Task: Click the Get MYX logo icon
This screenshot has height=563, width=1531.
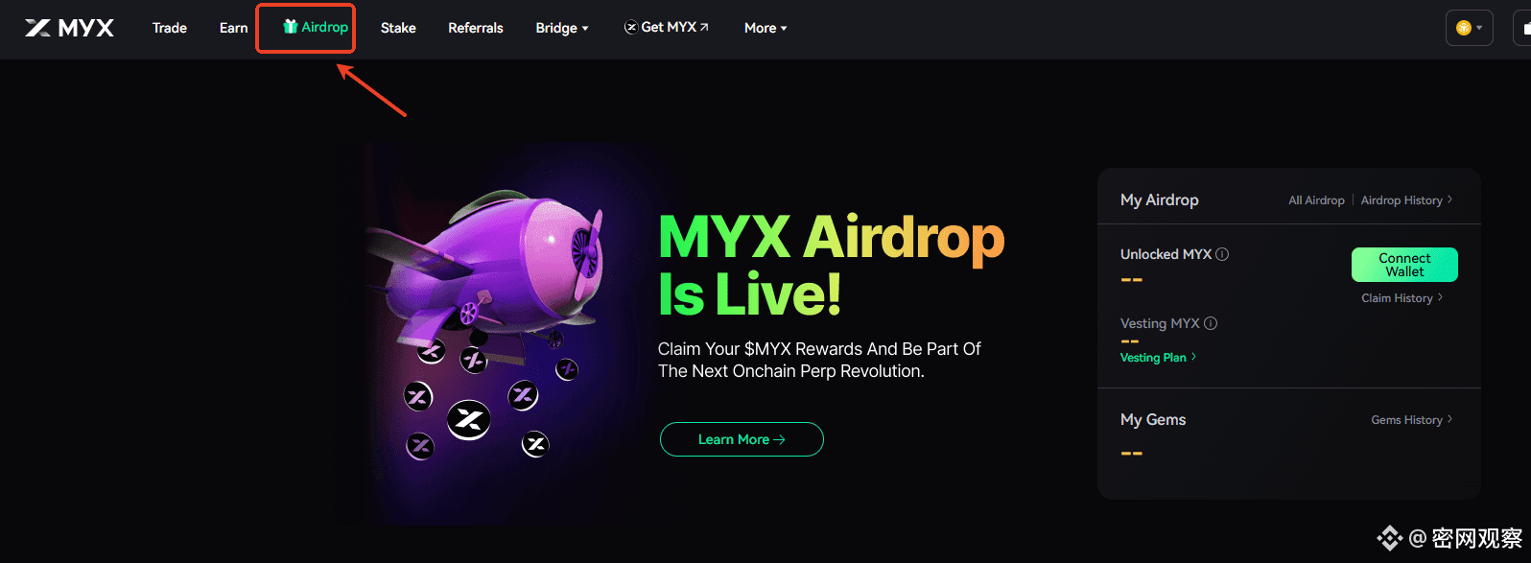Action: (x=630, y=27)
